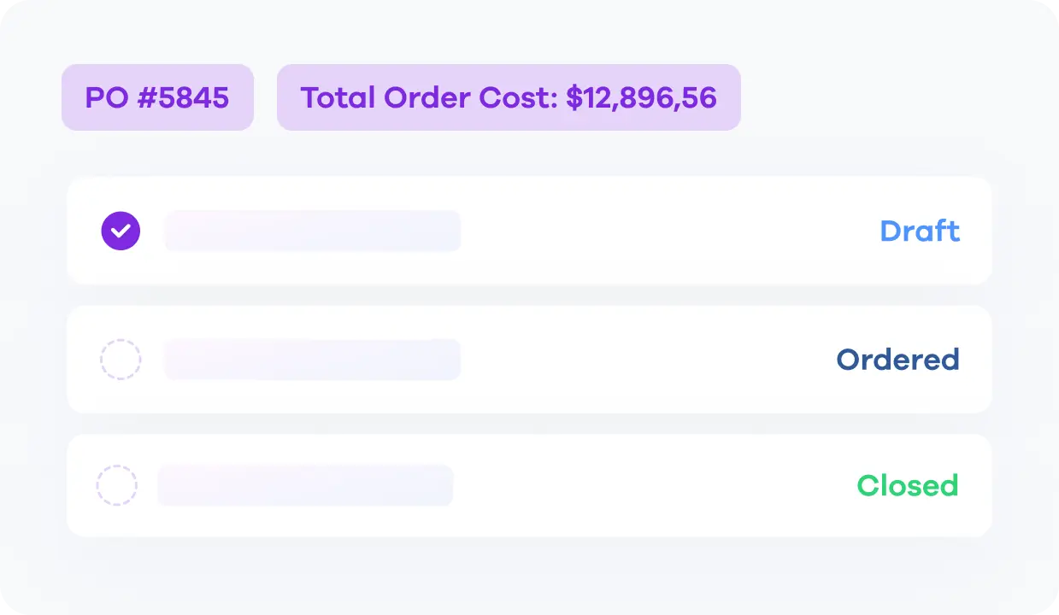The image size is (1059, 615).
Task: Click the blue Draft status label
Action: pos(920,231)
